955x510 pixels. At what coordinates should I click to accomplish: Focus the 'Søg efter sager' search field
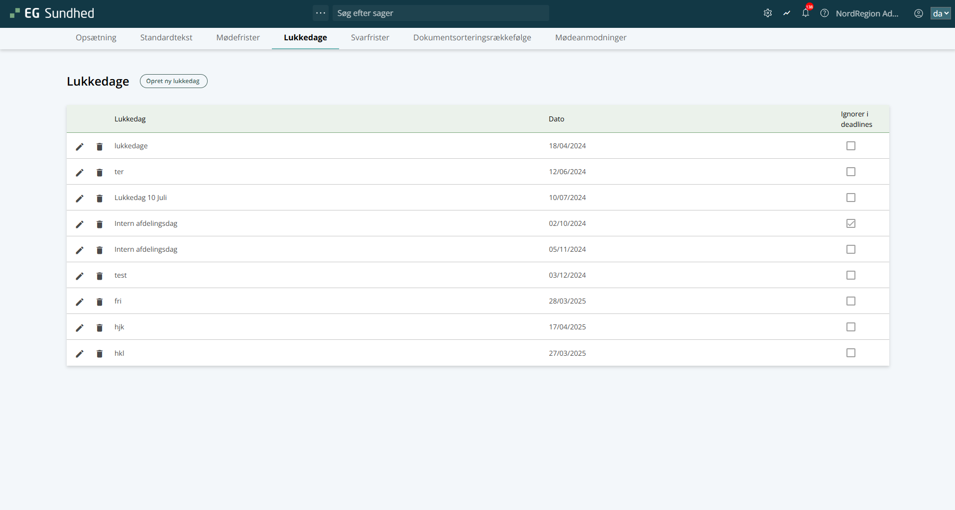tap(441, 13)
